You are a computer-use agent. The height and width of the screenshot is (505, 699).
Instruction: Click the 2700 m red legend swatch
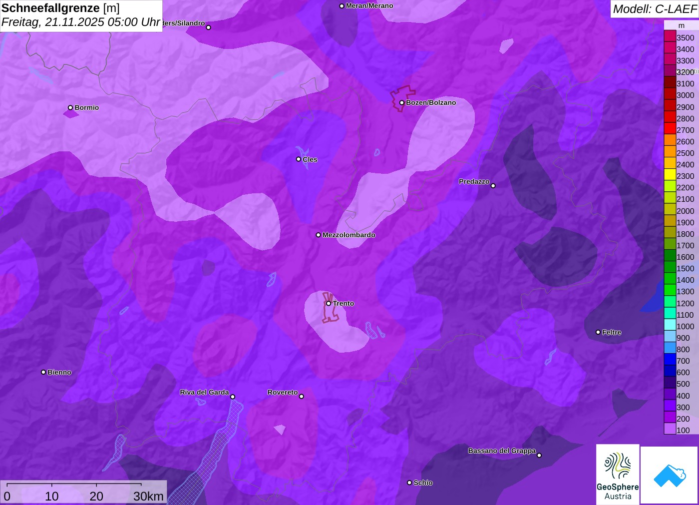point(670,128)
